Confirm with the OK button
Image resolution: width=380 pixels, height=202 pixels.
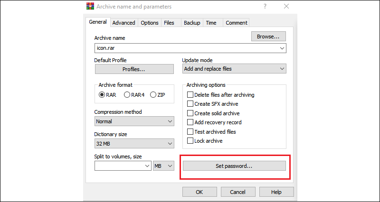tap(199, 192)
